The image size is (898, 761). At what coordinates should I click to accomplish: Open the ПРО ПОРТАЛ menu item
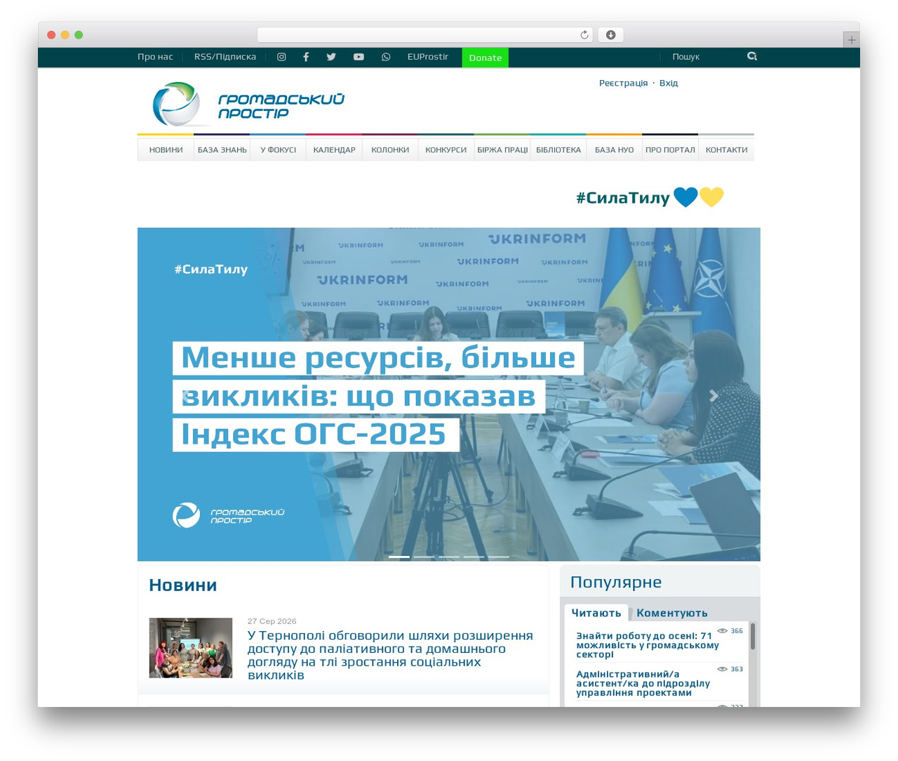coord(671,150)
